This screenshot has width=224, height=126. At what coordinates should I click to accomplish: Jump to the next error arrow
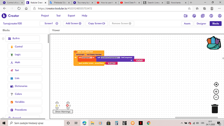point(68,108)
